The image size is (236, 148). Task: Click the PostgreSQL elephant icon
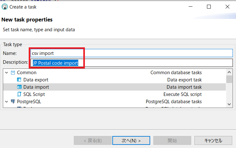[13, 101]
